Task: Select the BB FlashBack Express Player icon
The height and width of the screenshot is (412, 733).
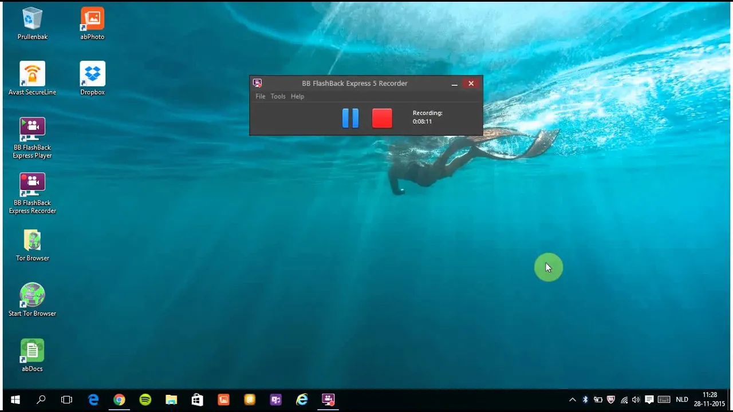Action: click(32, 138)
